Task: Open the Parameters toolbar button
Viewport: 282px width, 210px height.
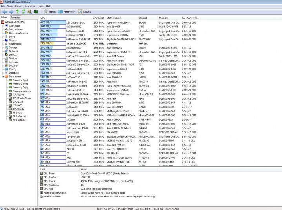Action: [x=67, y=12]
